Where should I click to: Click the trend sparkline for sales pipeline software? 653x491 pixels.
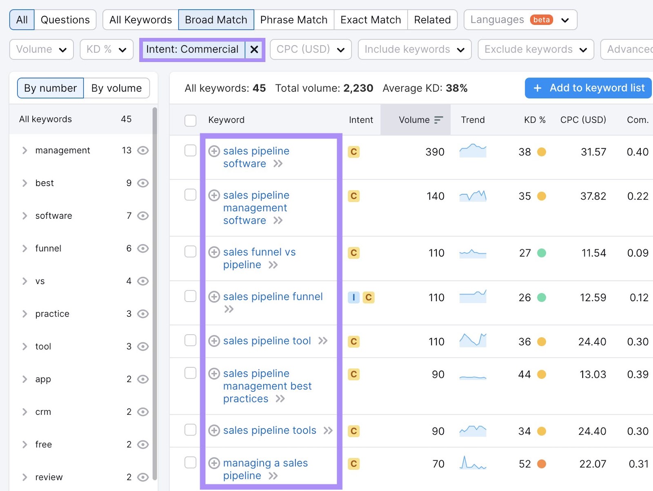473,151
